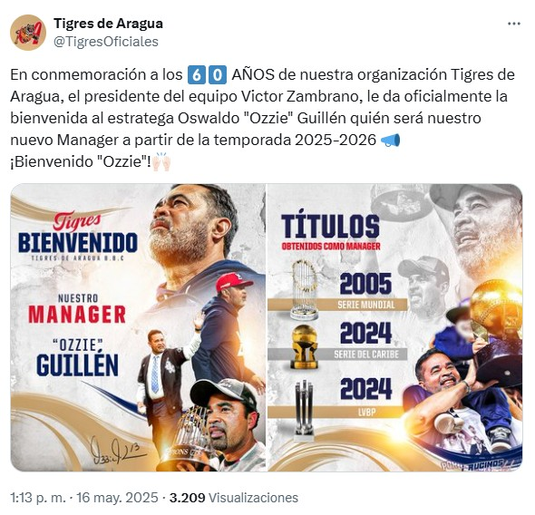Click the red Tigres script logo in image
The width and height of the screenshot is (535, 515).
(x=77, y=221)
